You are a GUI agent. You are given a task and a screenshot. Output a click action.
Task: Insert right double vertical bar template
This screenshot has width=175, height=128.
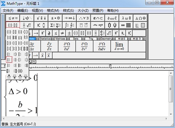coord(26,65)
